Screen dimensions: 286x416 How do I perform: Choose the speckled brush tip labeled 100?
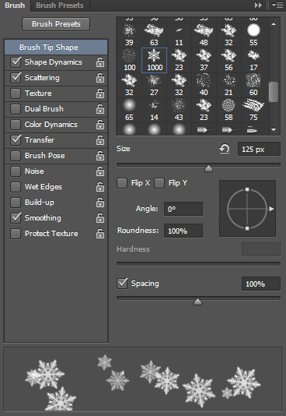(129, 60)
